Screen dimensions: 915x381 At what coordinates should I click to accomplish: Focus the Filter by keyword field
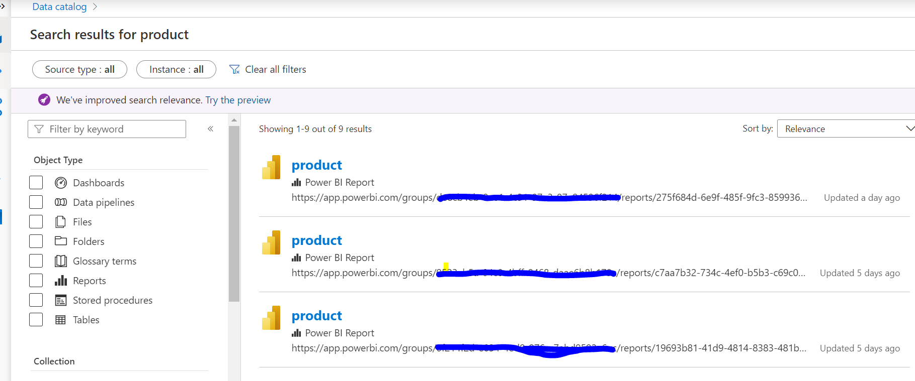point(107,129)
